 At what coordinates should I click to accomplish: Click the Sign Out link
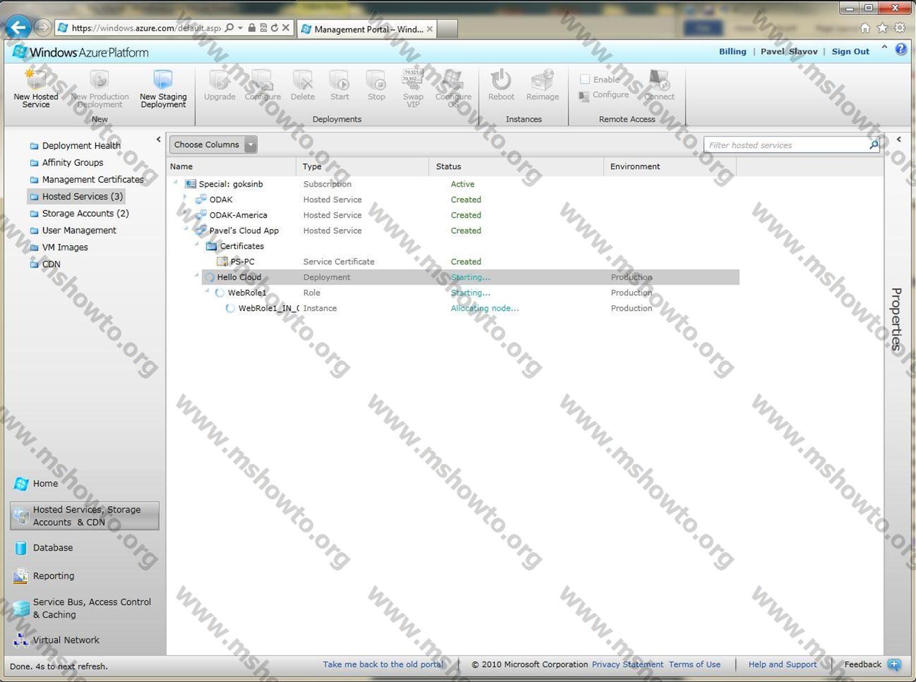click(850, 51)
